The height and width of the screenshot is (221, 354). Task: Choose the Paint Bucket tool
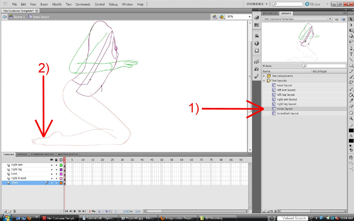pos(351,95)
